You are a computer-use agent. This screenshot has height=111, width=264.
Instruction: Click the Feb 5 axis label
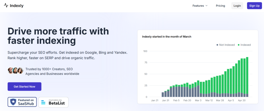177,101
